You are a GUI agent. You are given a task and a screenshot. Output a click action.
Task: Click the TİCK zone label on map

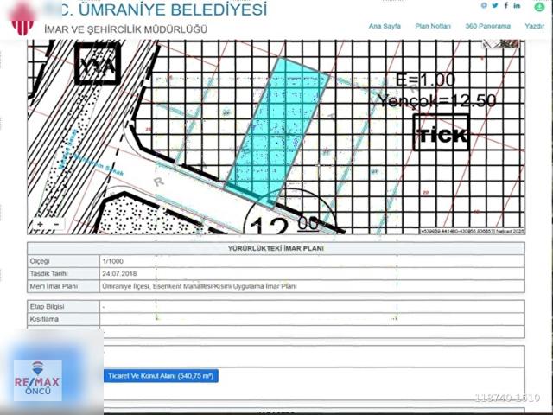click(x=442, y=132)
